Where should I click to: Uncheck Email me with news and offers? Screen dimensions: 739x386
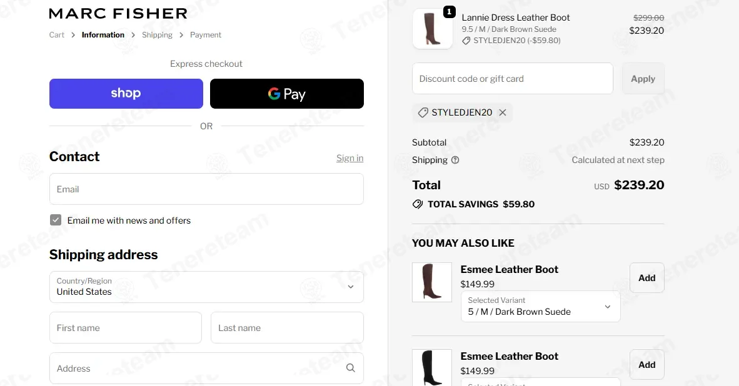[56, 220]
